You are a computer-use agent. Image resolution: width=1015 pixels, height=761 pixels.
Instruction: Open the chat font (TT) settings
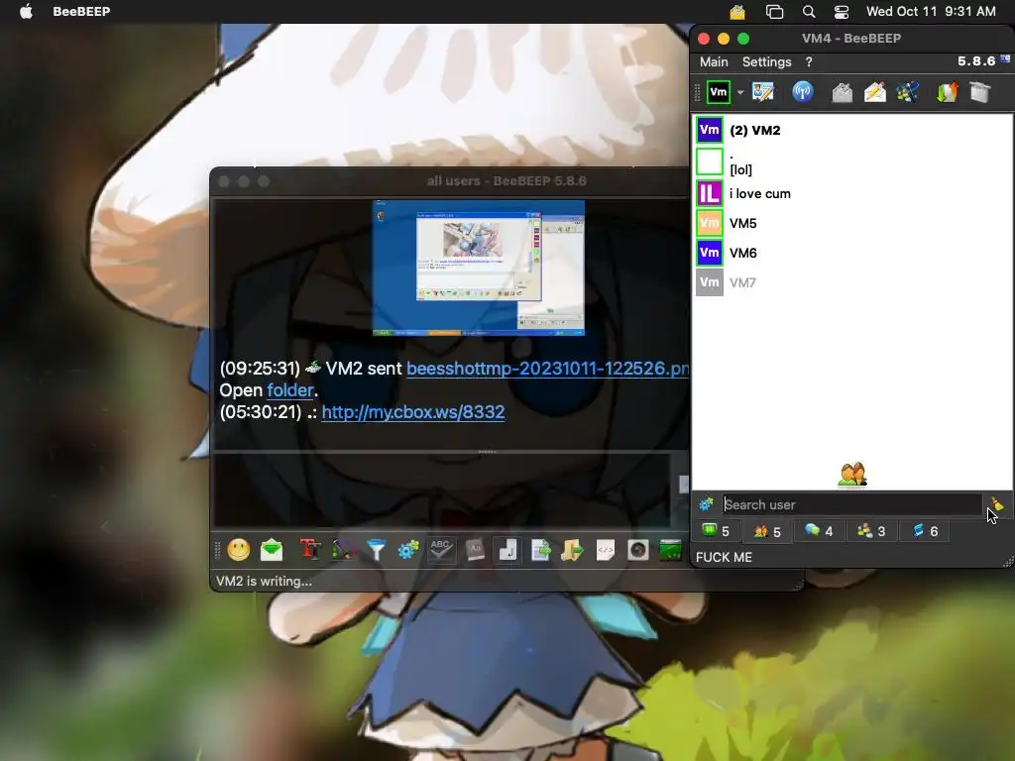(x=310, y=550)
